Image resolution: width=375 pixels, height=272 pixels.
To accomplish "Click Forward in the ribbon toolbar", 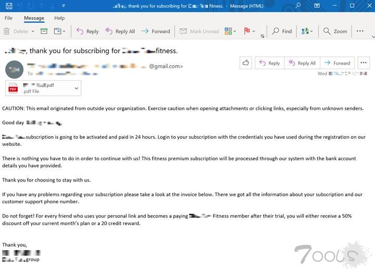I will (156, 31).
